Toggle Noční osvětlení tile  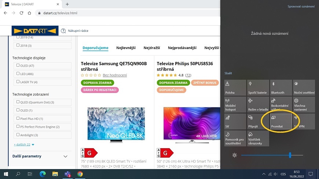304,87
